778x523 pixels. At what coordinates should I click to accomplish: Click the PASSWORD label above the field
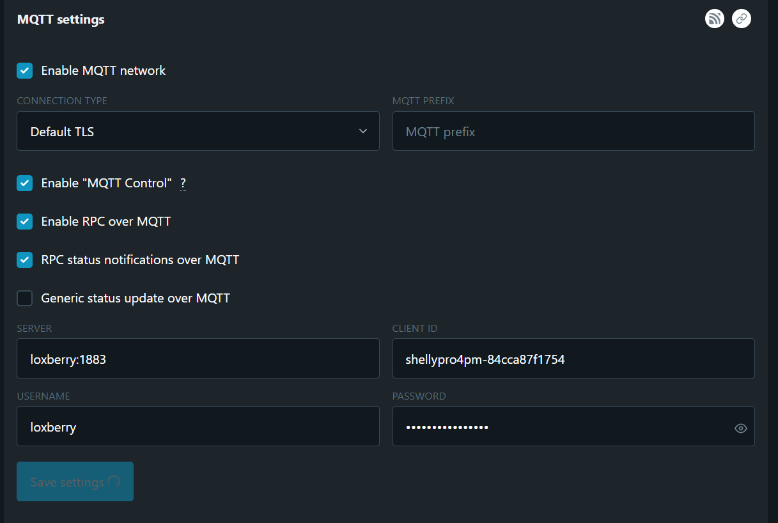(x=419, y=396)
